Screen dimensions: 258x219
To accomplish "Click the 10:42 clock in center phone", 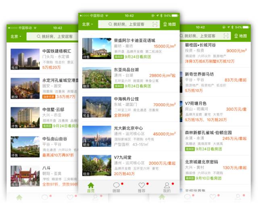I will click(129, 16).
